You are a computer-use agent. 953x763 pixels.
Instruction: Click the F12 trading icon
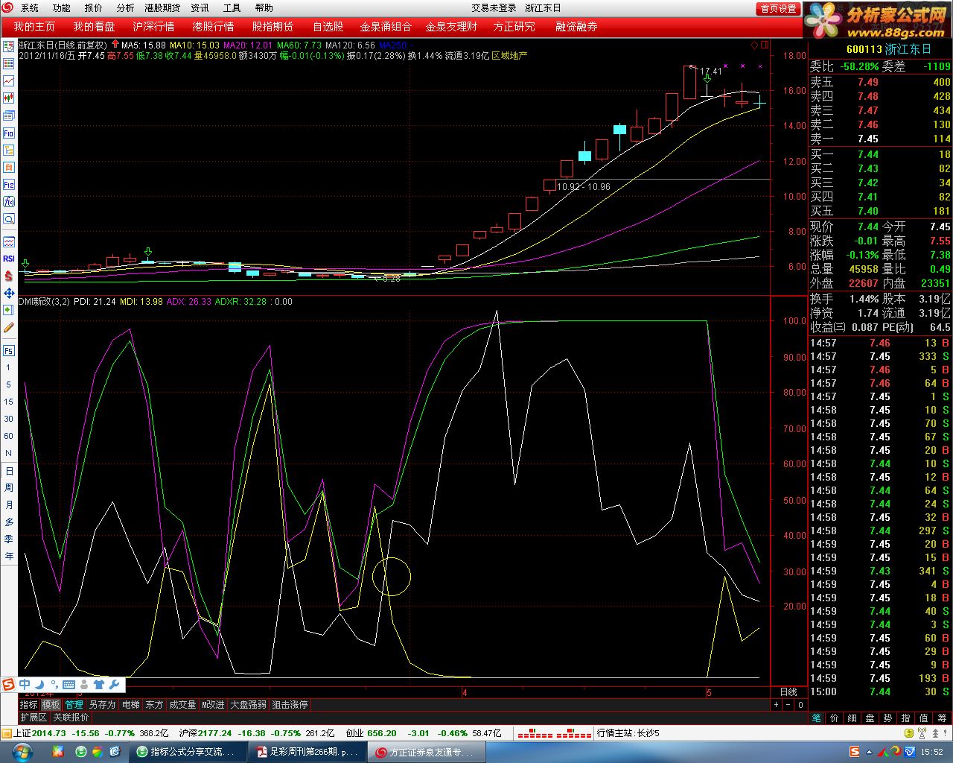tap(9, 184)
